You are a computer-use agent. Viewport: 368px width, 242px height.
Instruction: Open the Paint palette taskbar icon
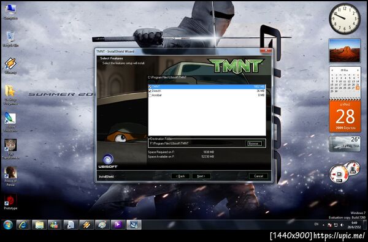point(102,225)
